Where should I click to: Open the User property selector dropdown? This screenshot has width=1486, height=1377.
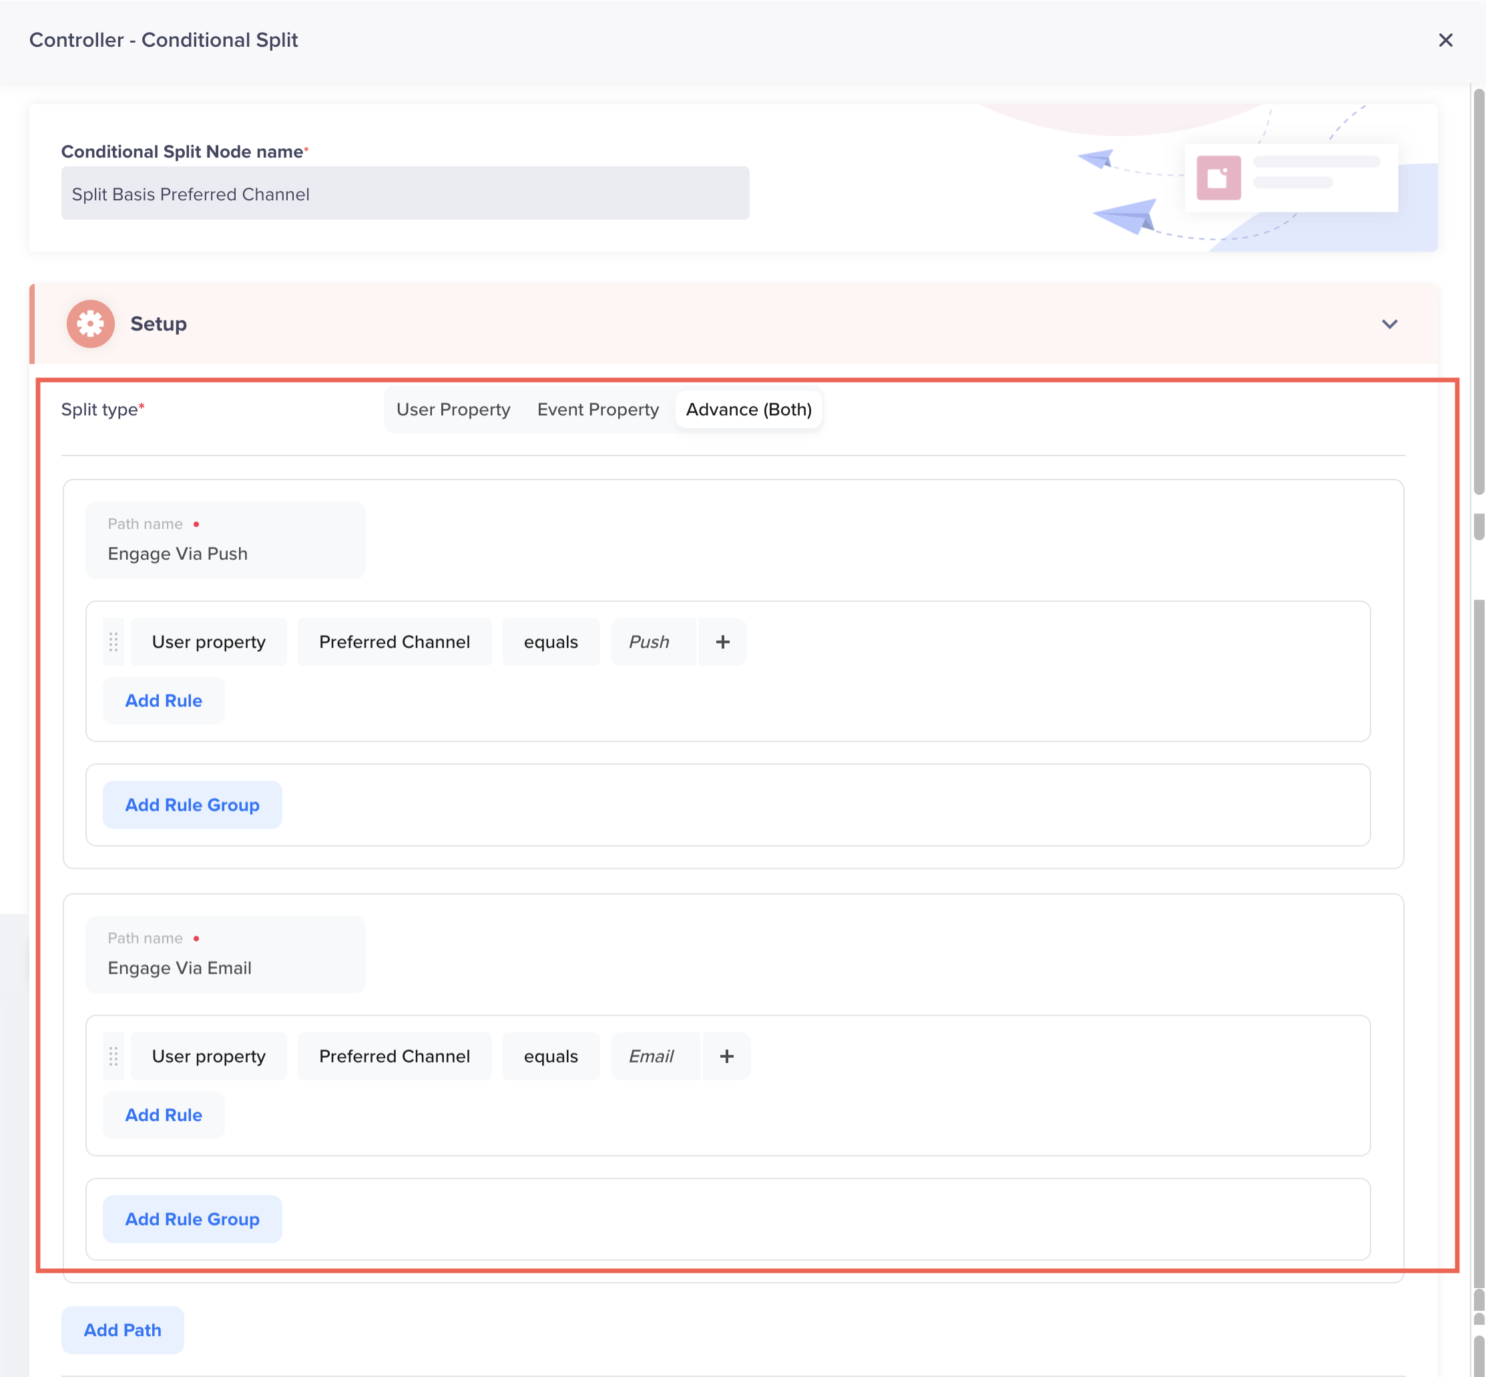tap(208, 642)
